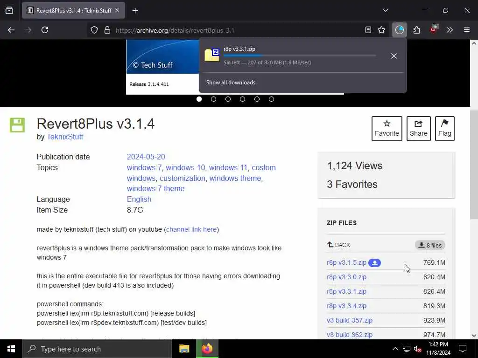Toggle the downloads panel button
This screenshot has height=358, width=478.
[x=400, y=30]
